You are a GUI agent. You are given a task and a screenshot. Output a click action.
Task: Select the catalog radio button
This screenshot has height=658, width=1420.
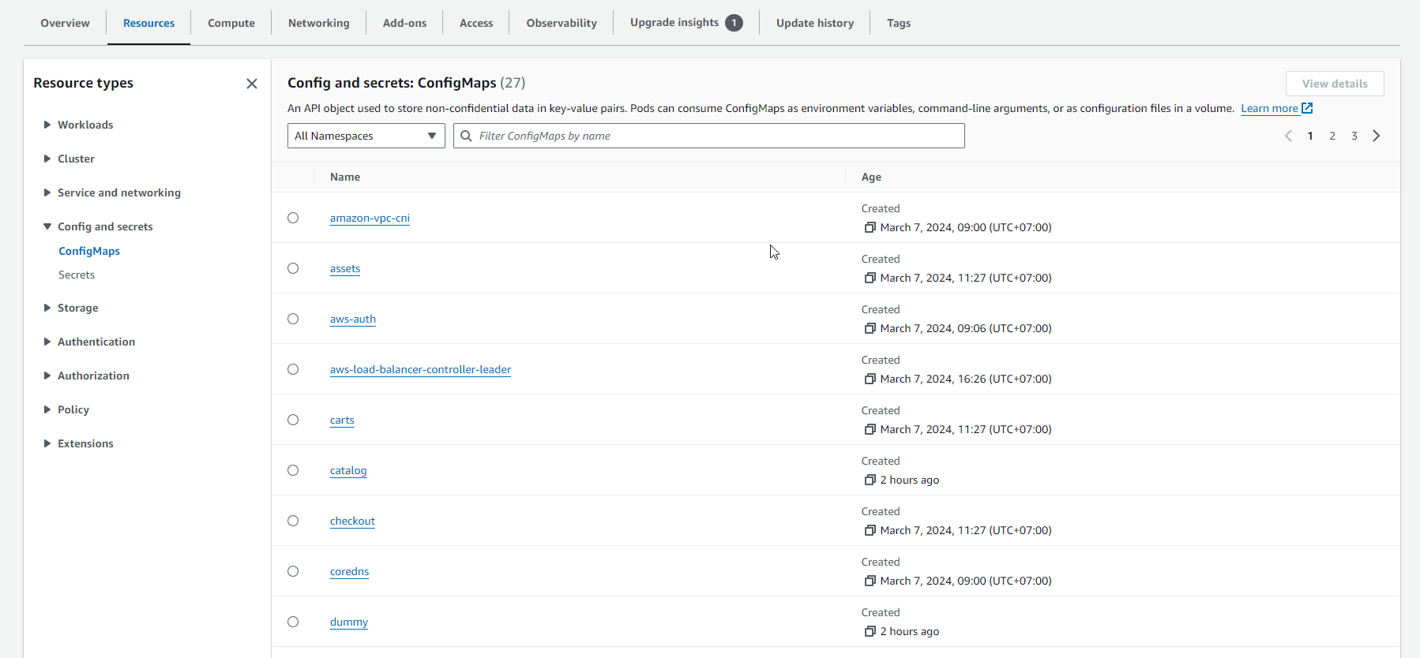(x=293, y=470)
